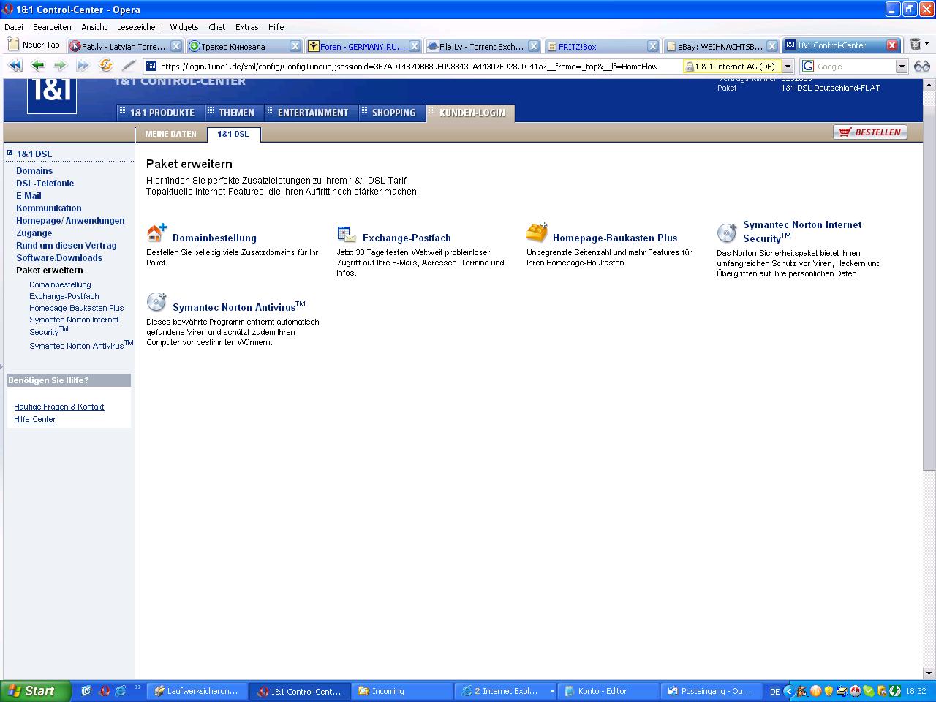Open DSL-Telefonie in the sidebar
Image resolution: width=936 pixels, height=702 pixels.
tap(45, 184)
